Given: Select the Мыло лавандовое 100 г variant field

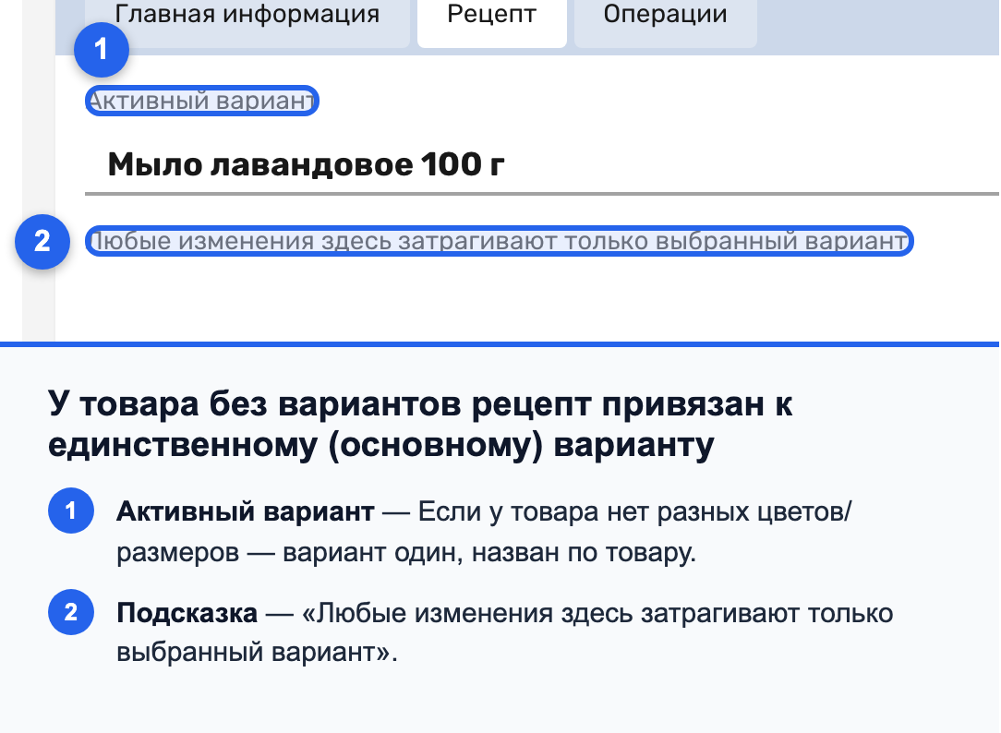Looking at the screenshot, I should [542, 165].
